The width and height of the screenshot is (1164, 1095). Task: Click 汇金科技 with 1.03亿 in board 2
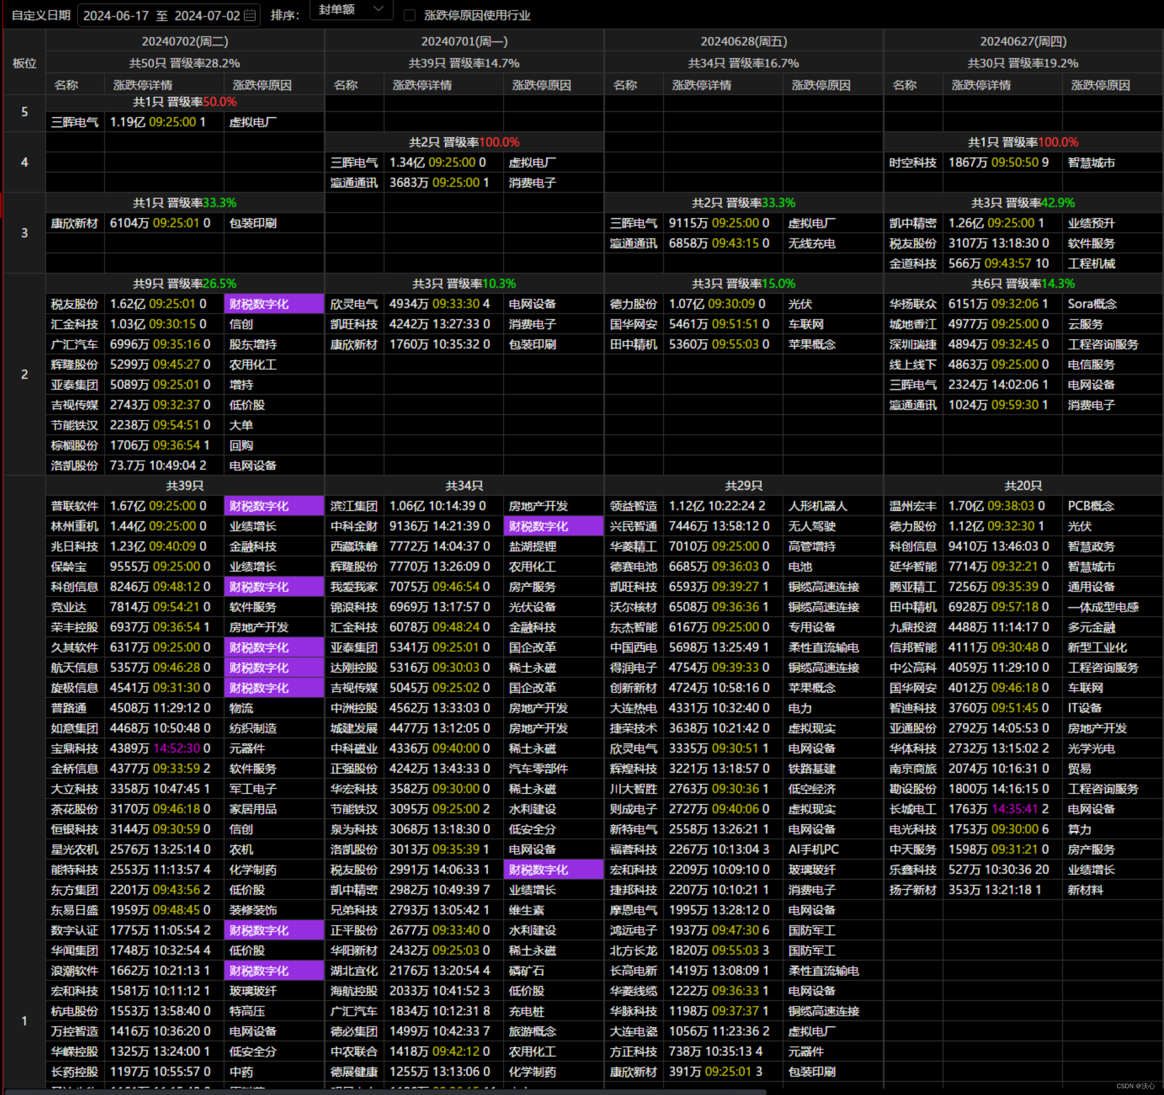tap(75, 324)
